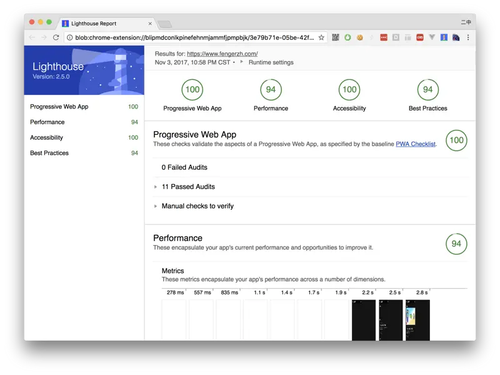This screenshot has height=375, width=500.
Task: Go back to the previous page
Action: point(32,37)
